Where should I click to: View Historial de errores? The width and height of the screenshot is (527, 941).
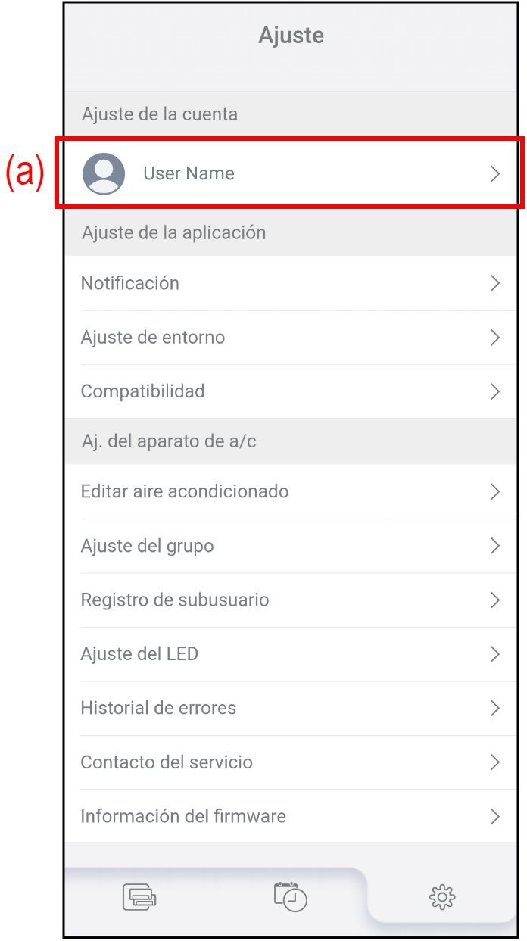tap(159, 708)
